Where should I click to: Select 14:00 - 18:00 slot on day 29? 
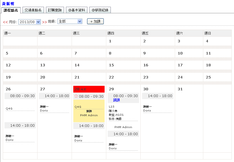click(x=123, y=134)
